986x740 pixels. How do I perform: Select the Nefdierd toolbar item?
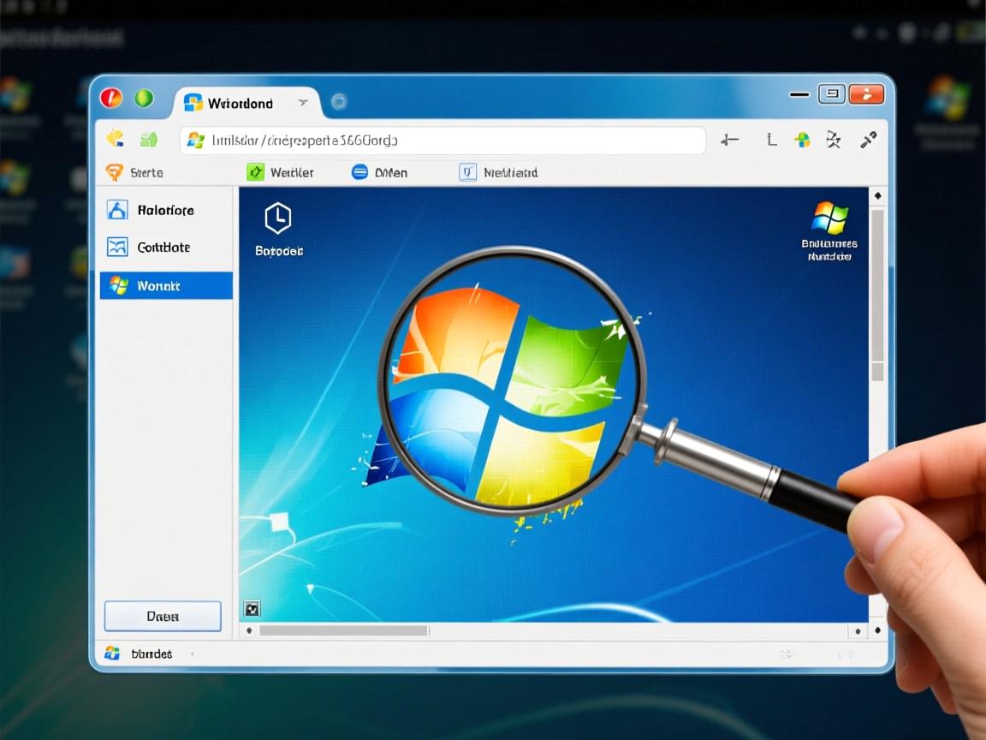tap(499, 172)
